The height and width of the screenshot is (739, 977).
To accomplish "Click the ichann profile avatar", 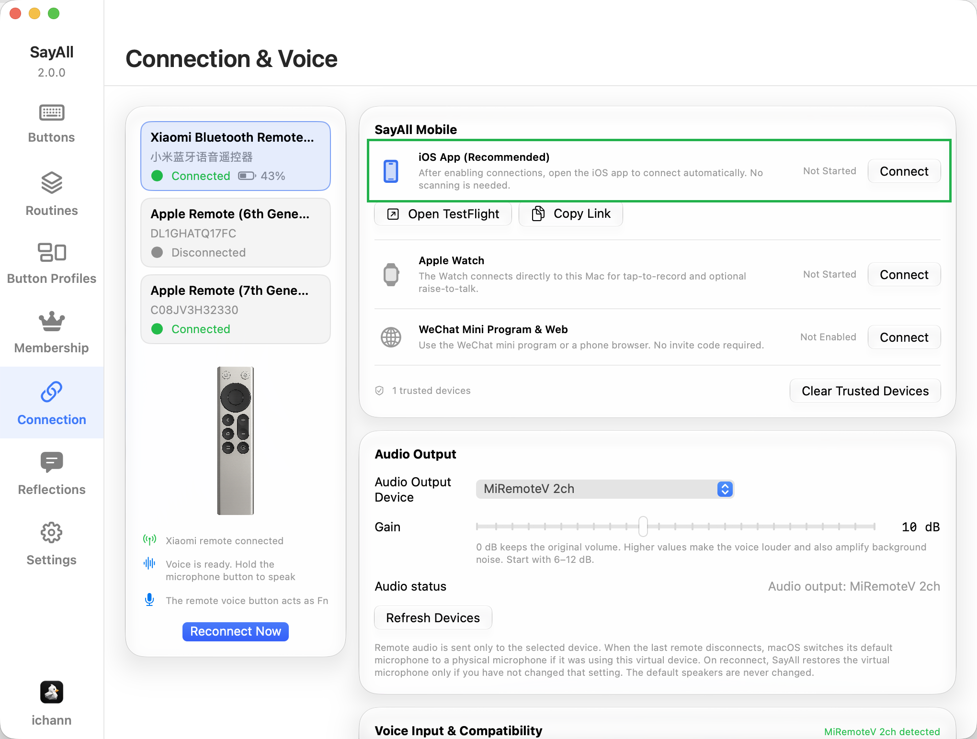I will coord(52,692).
